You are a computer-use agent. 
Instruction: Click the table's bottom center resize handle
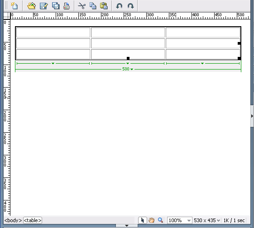pyautogui.click(x=128, y=58)
